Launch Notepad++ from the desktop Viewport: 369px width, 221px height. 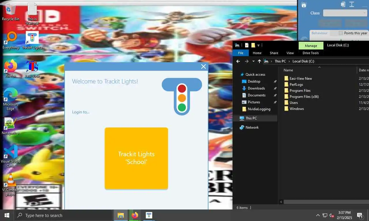(10, 126)
